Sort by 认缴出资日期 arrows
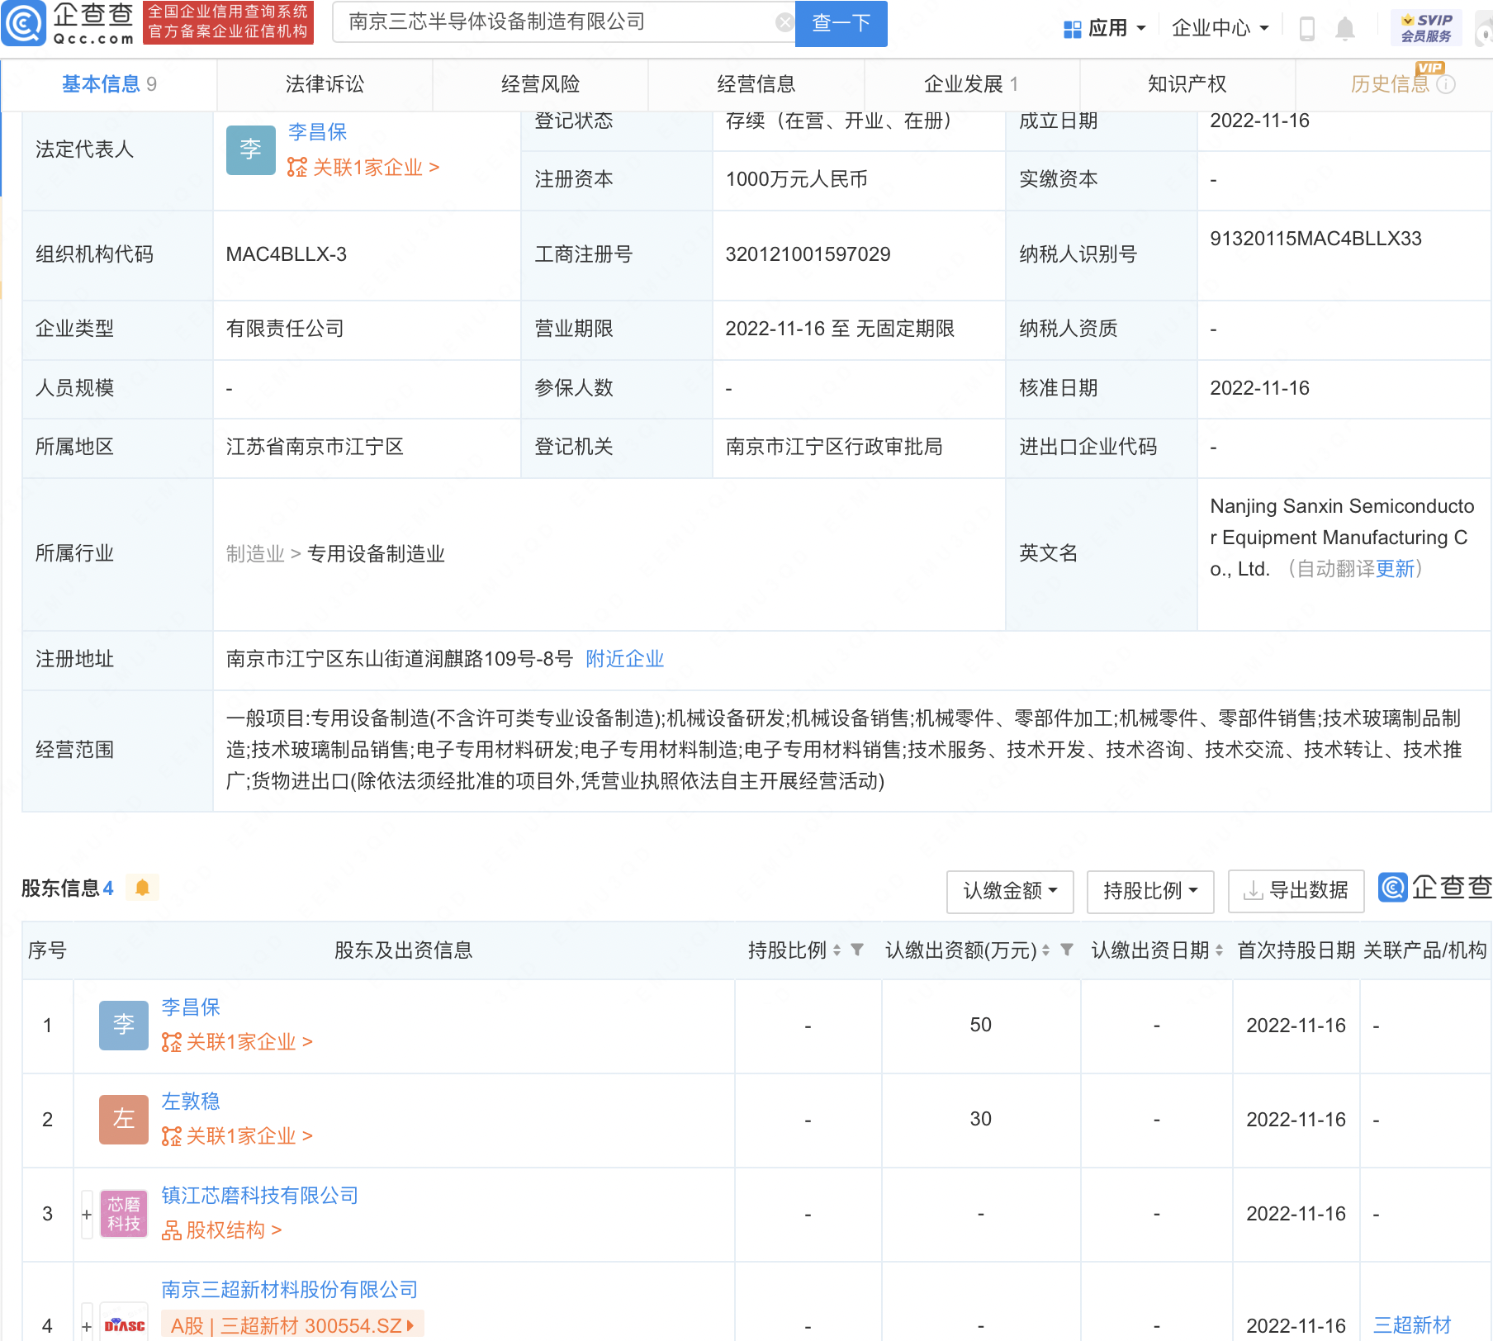Image resolution: width=1493 pixels, height=1341 pixels. coord(1219,950)
